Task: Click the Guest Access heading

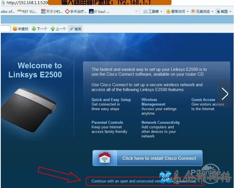Action: tap(203, 100)
